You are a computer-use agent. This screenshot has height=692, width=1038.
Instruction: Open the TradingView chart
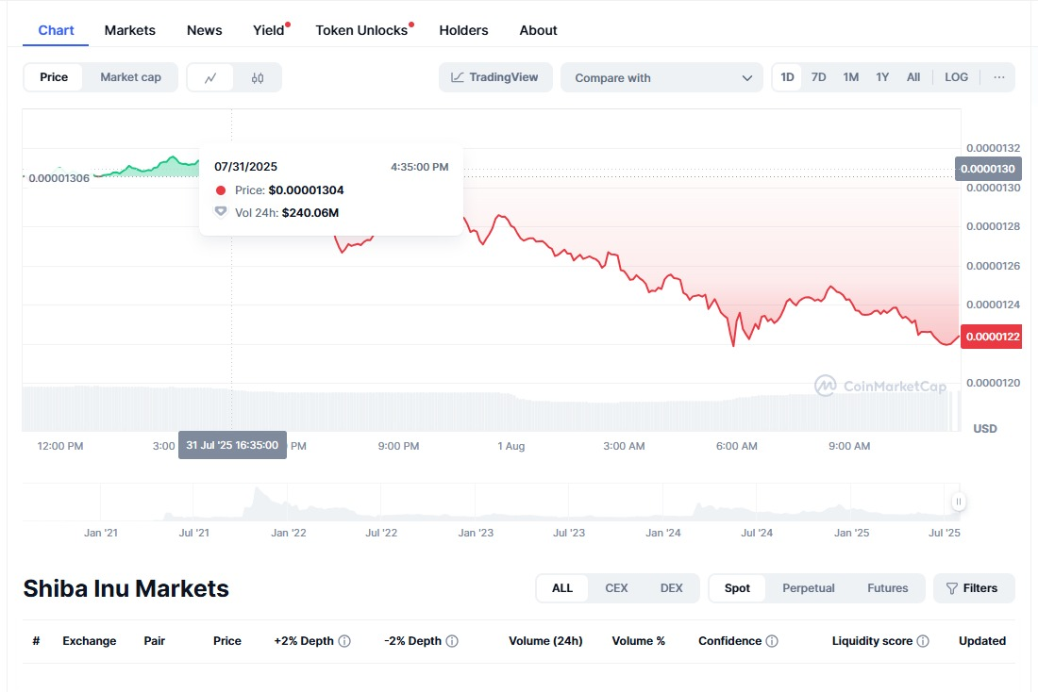pyautogui.click(x=495, y=77)
